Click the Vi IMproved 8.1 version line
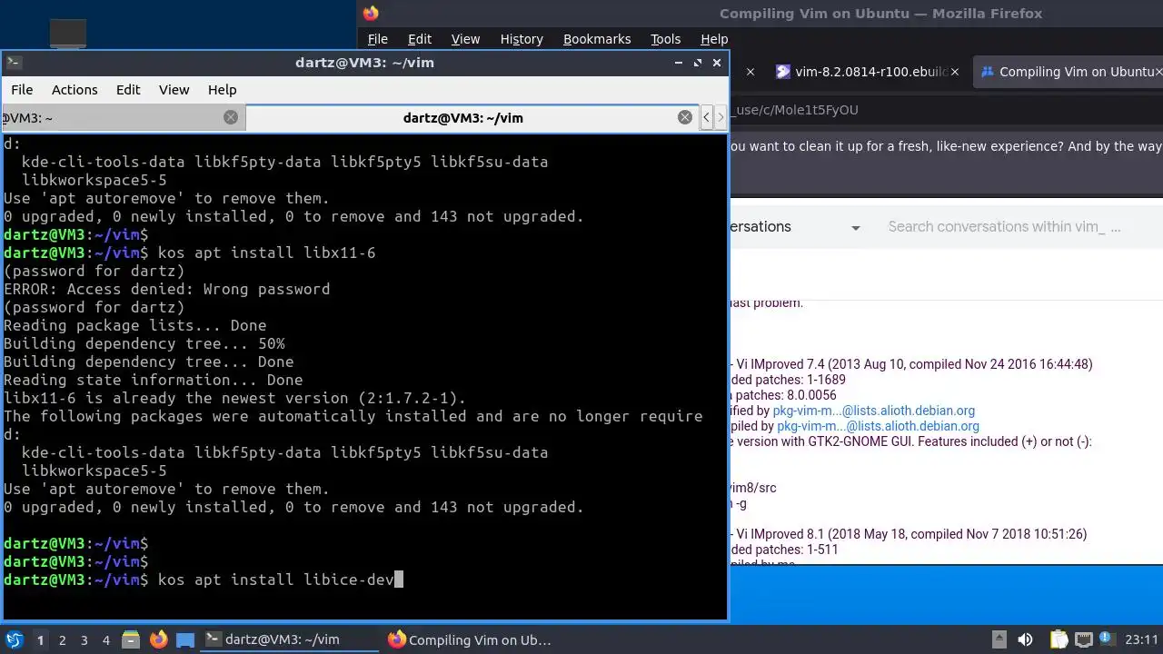 [909, 534]
